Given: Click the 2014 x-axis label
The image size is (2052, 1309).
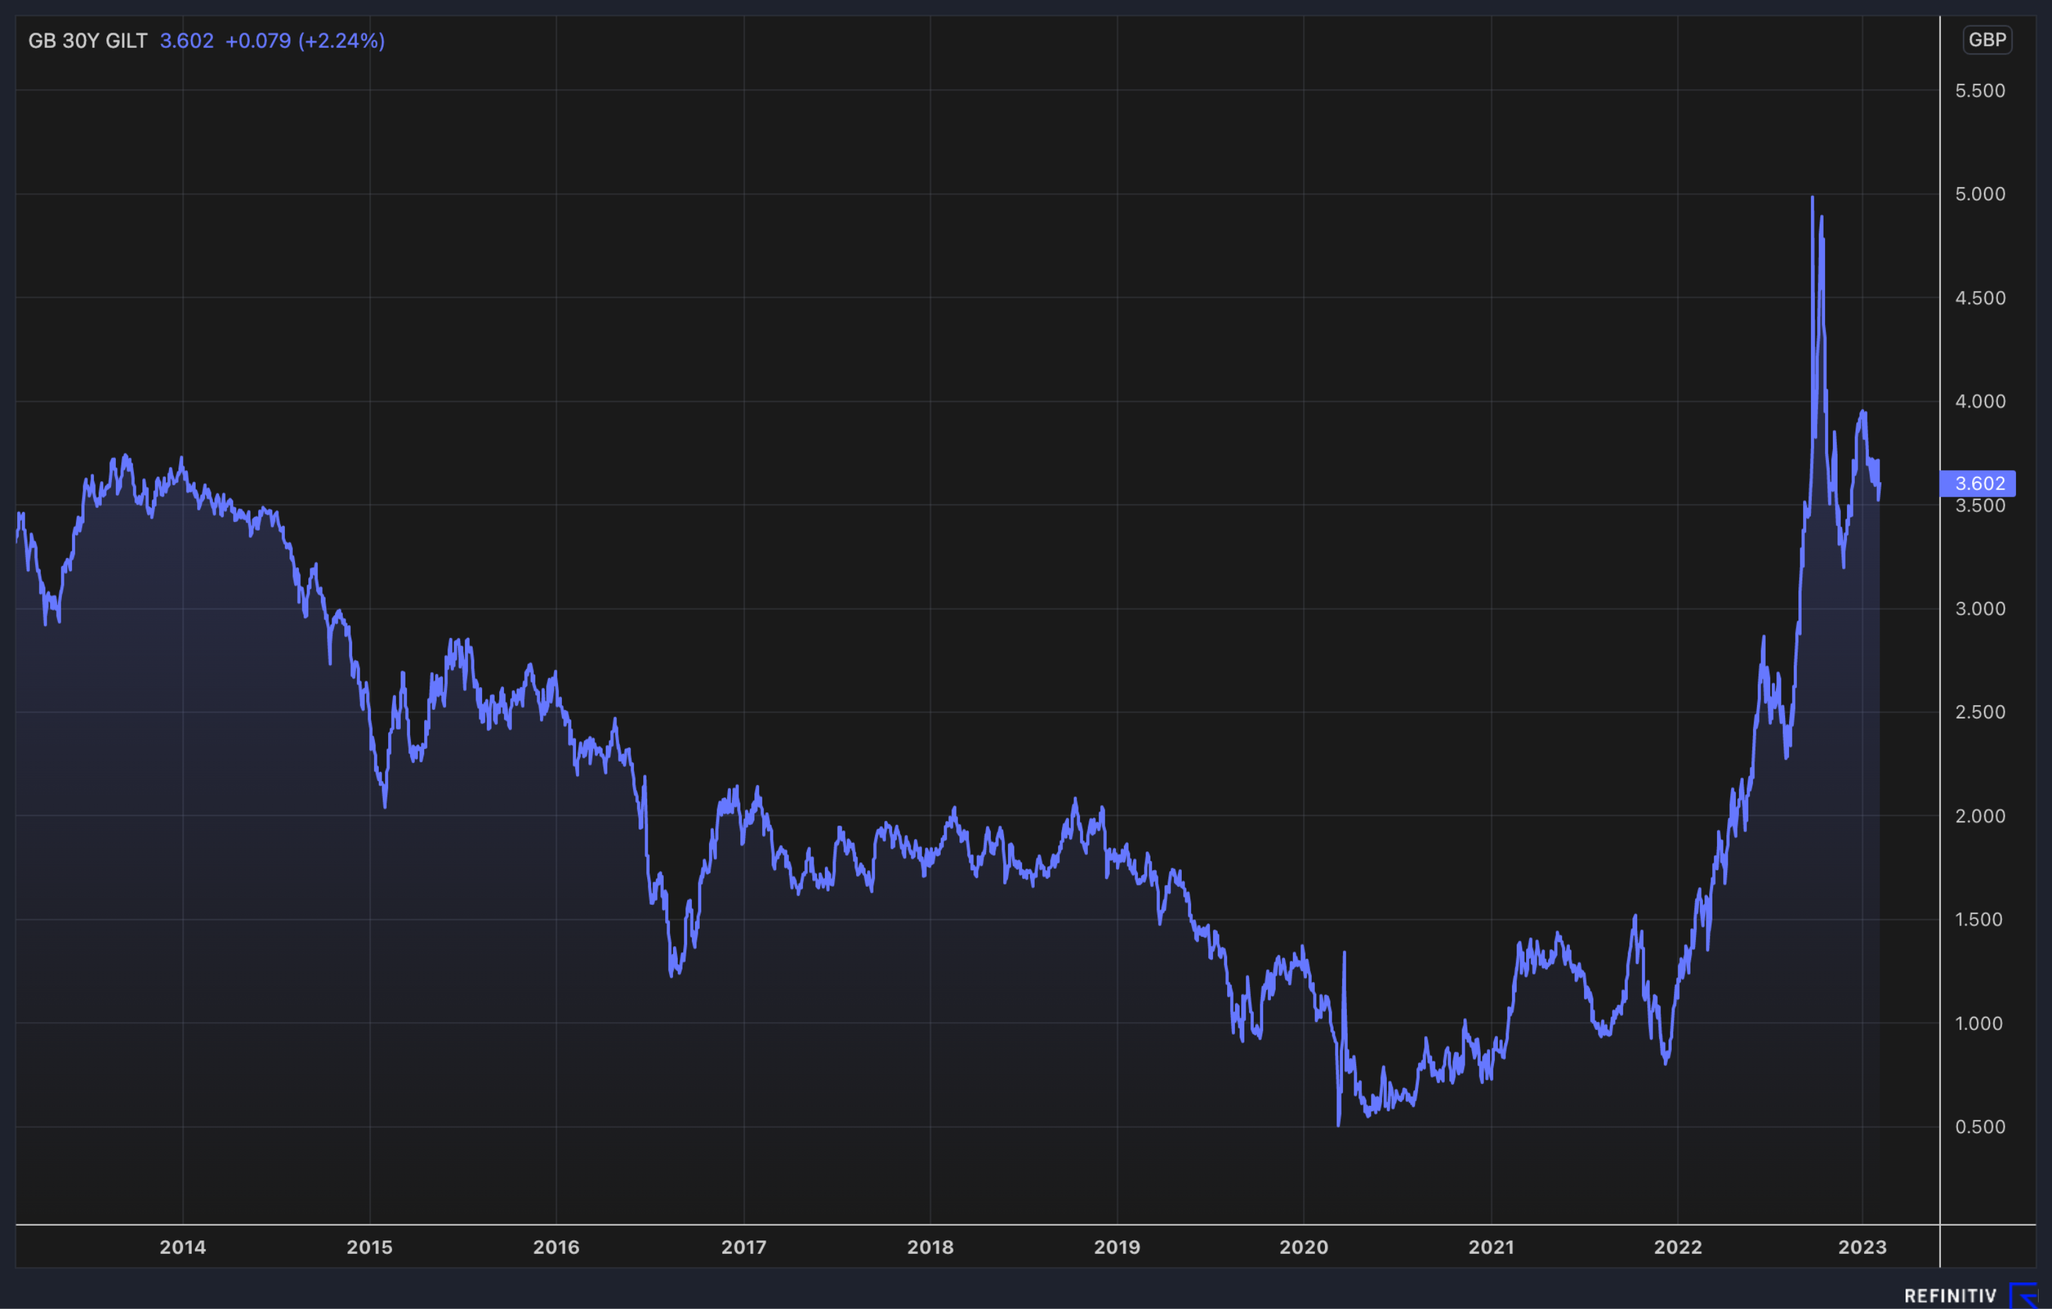Looking at the screenshot, I should point(182,1248).
